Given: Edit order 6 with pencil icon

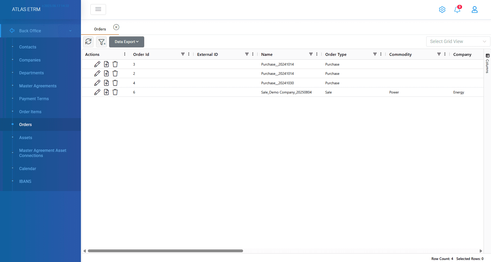Looking at the screenshot, I should [x=97, y=92].
